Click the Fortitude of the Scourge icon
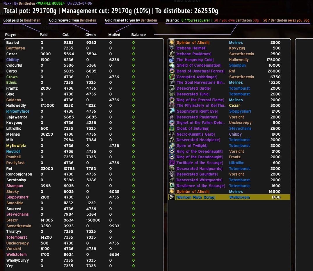Screen dimensions: 313x271 (172, 163)
